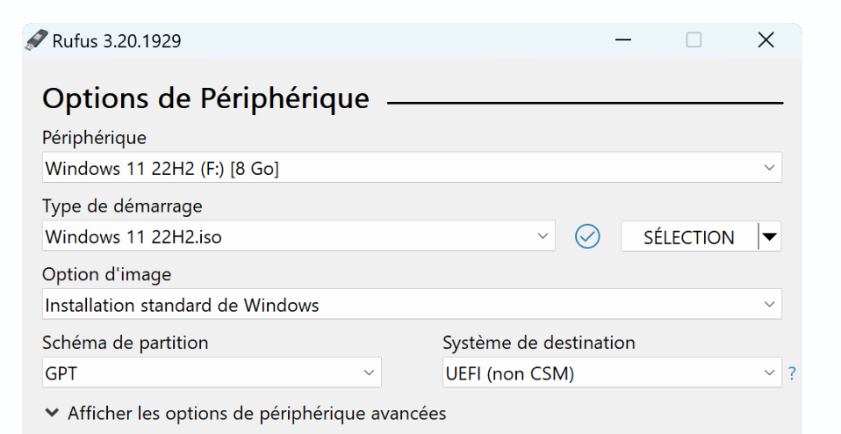The height and width of the screenshot is (434, 841).
Task: Click the checkmark icon to compute image checksums
Action: coord(587,236)
